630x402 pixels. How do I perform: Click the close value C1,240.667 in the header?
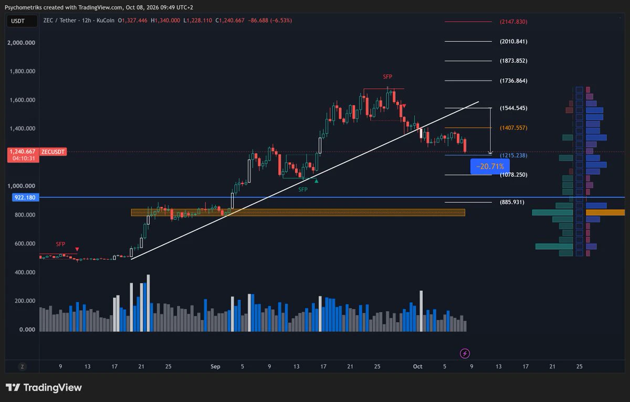point(230,20)
